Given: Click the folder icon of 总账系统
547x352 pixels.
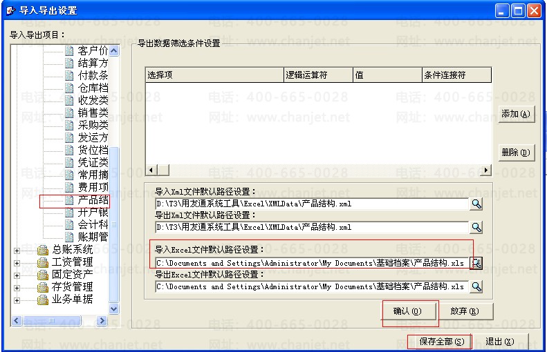Looking at the screenshot, I should tap(43, 250).
